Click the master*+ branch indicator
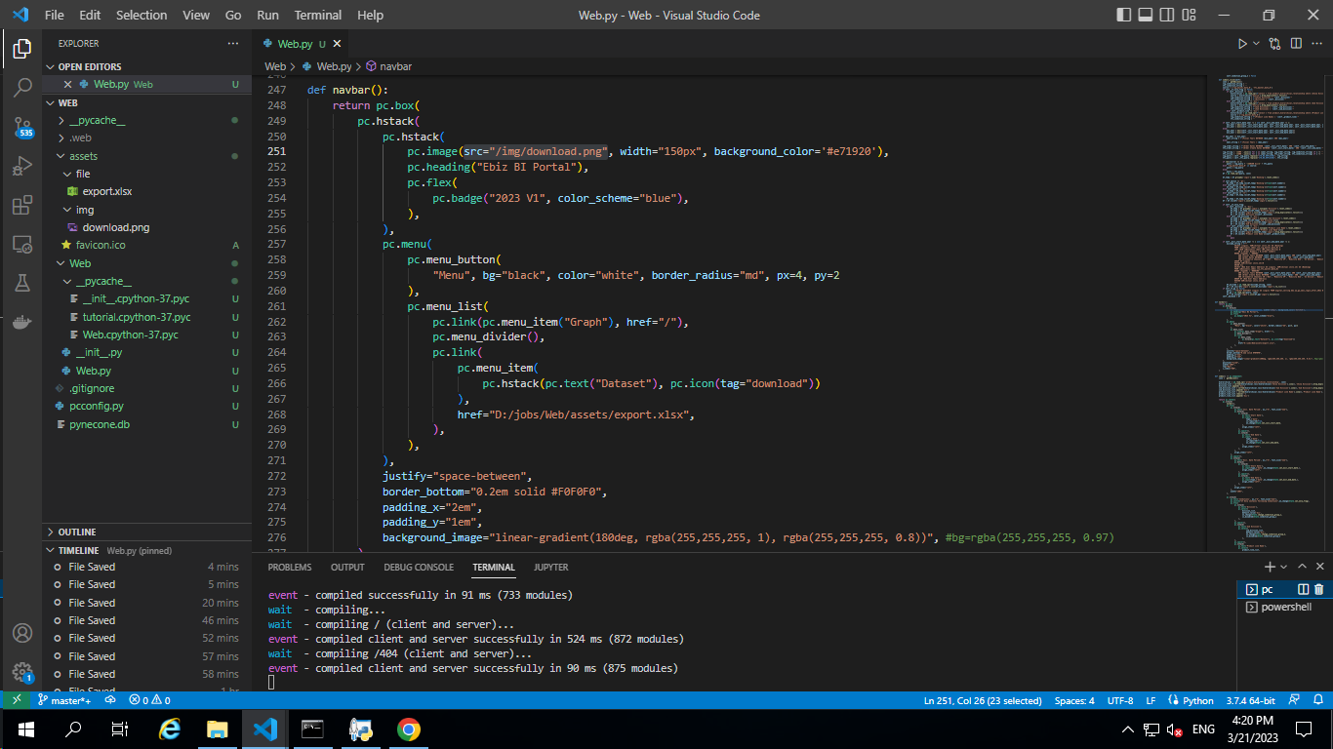 click(66, 699)
